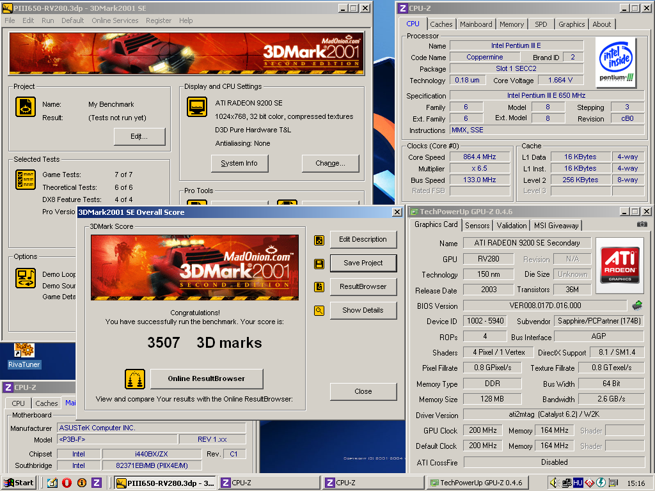Click the Intel Inside Pentium III logo
655x491 pixels.
point(616,62)
